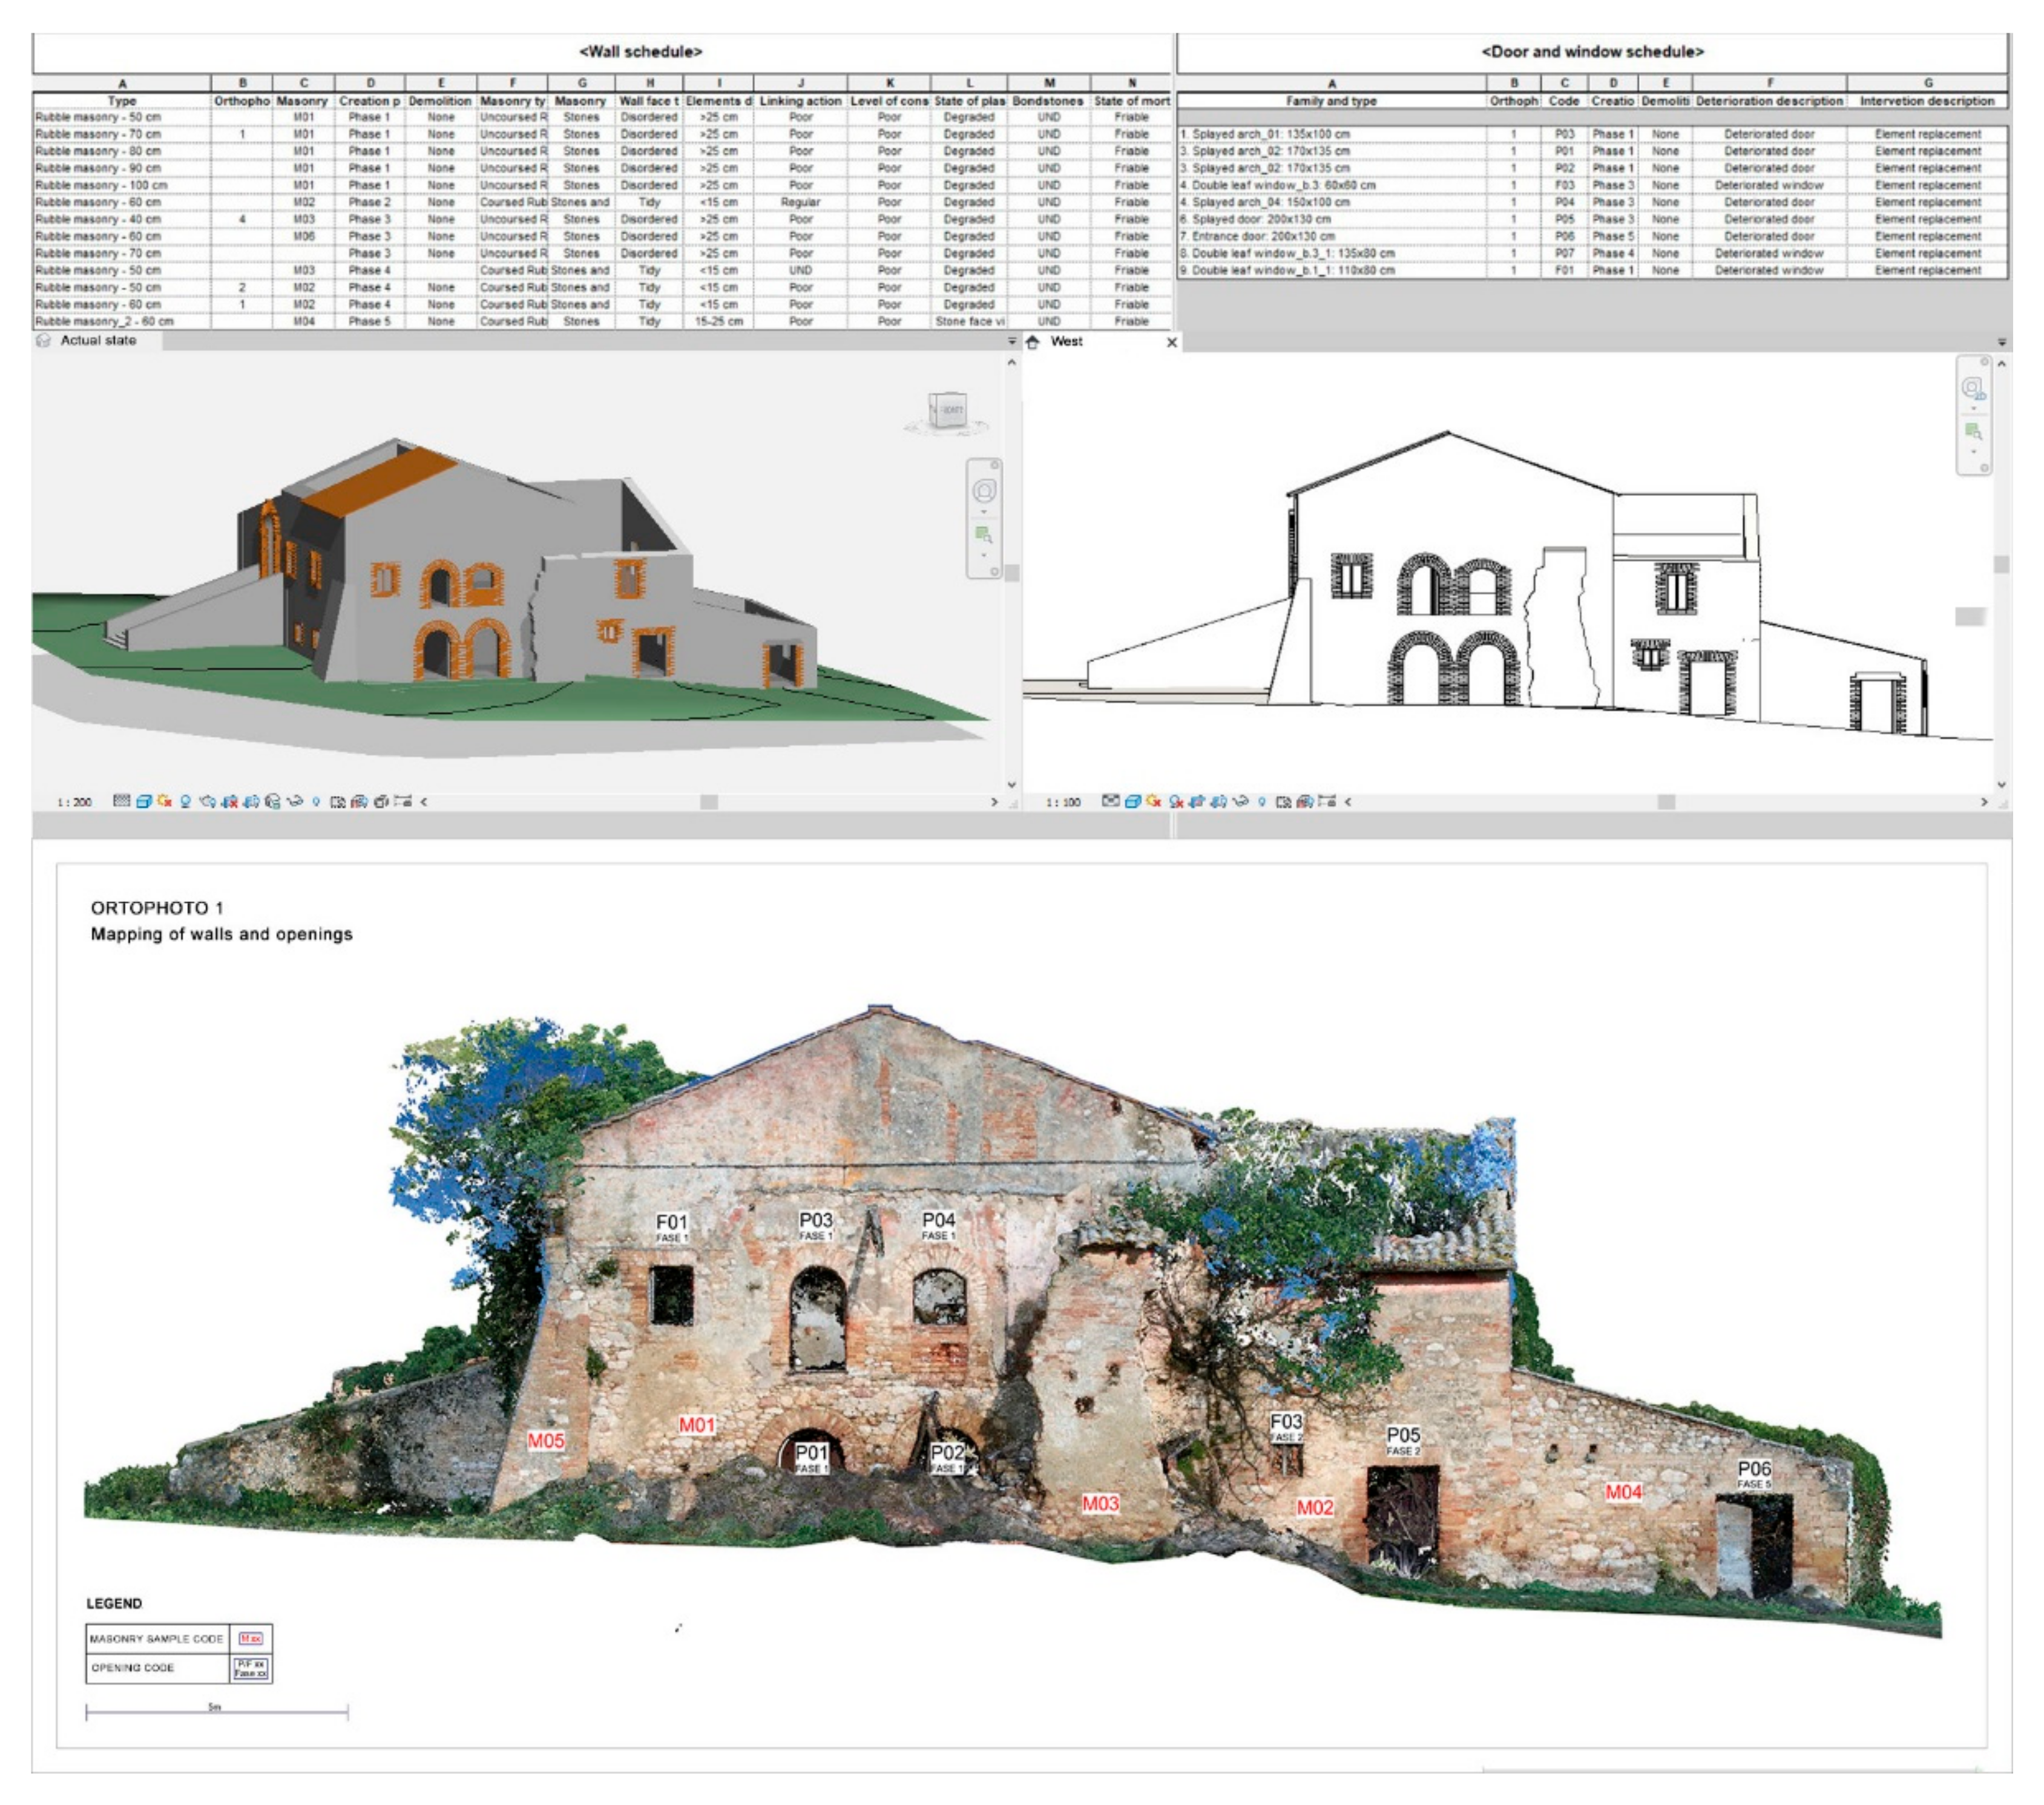This screenshot has width=2044, height=1805.
Task: Click steering wheel navigation icon in 3D view
Action: coord(985,491)
